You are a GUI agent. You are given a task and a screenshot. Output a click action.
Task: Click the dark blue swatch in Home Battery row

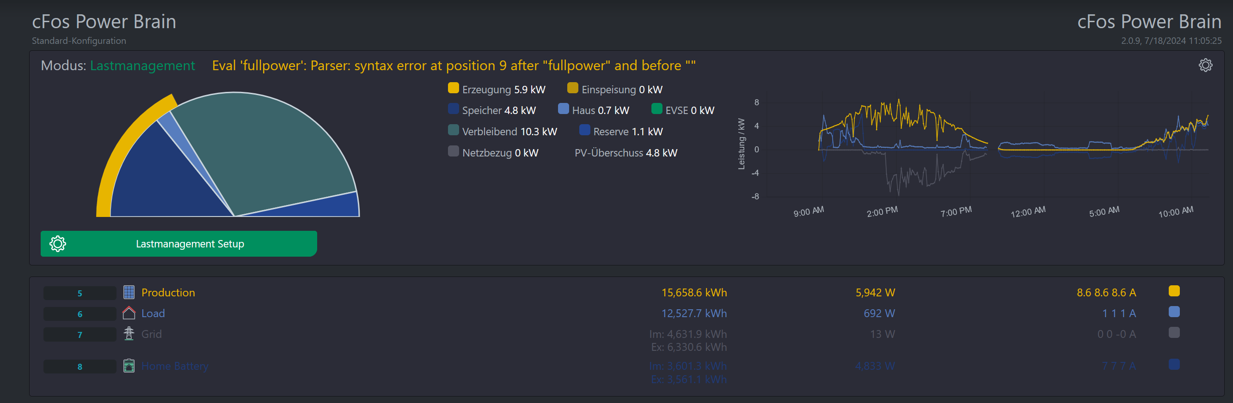1174,364
